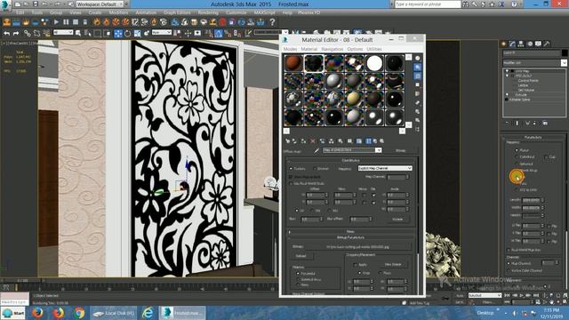569x320 pixels.
Task: Open Utilities command panel tab icon
Action: (x=547, y=44)
